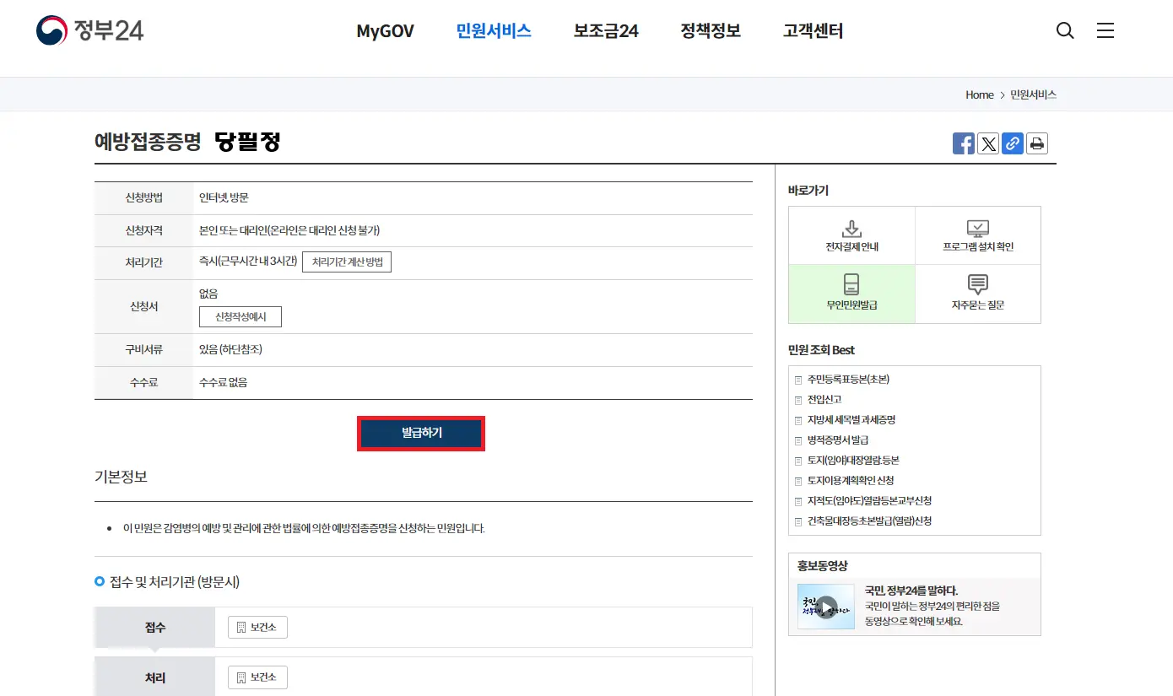Viewport: 1173px width, 696px height.
Task: Switch to the MyGOV menu
Action: (385, 30)
